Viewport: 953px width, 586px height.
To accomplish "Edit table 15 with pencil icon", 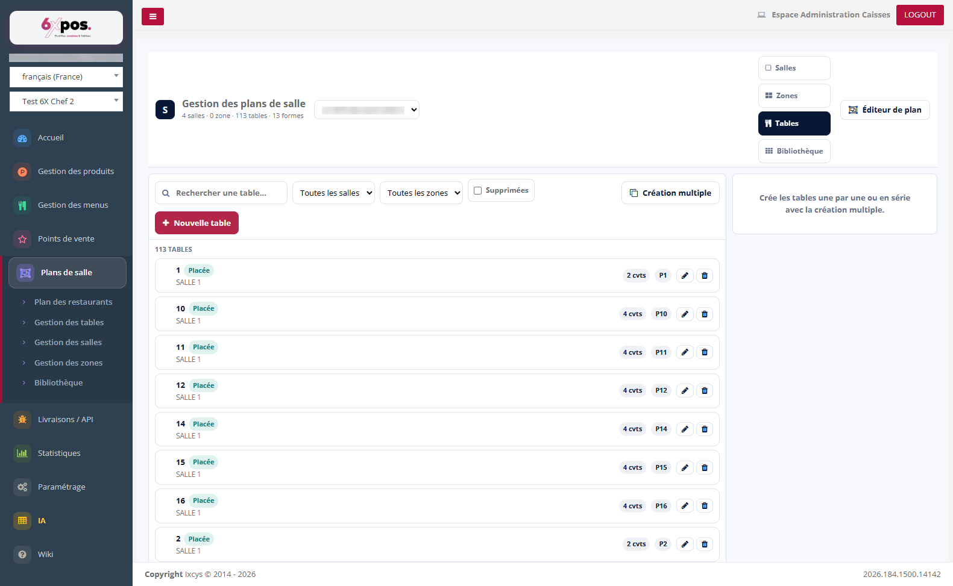I will 685,467.
